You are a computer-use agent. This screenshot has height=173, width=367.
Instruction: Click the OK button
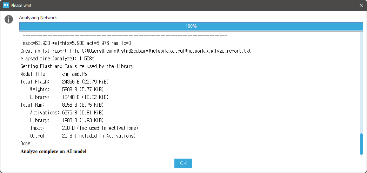183,163
